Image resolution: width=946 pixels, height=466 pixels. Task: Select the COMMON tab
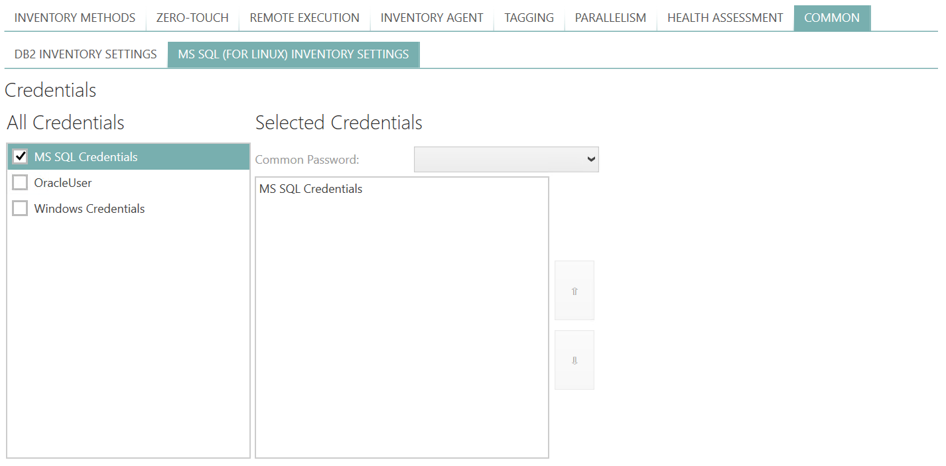(x=832, y=18)
